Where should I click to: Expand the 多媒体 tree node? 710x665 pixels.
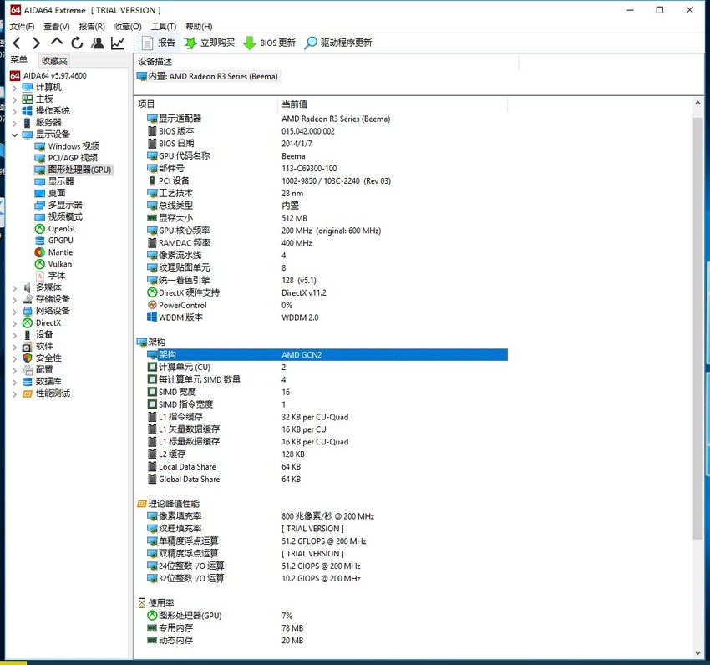coord(14,287)
